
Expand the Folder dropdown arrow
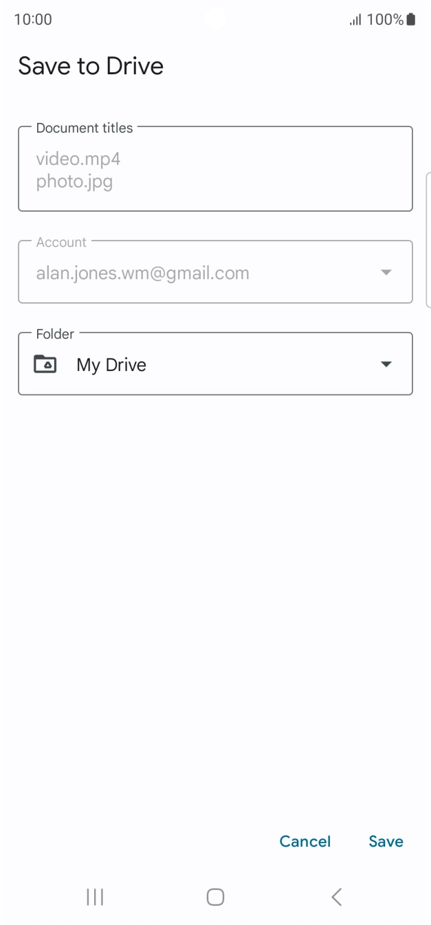click(386, 364)
